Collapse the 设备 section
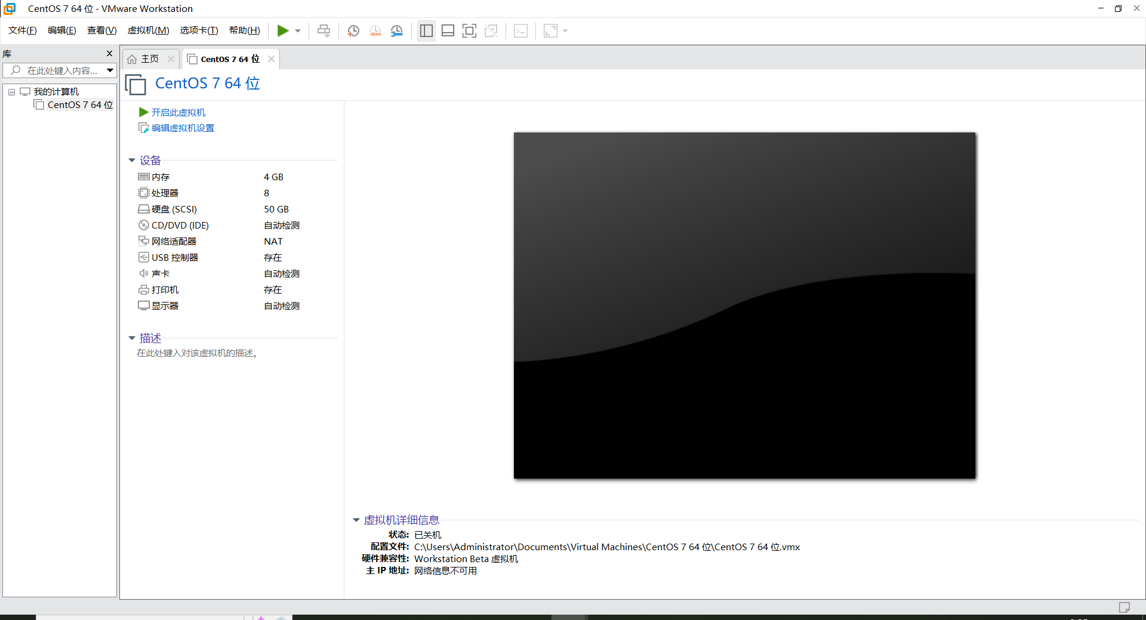The height and width of the screenshot is (620, 1146). [x=132, y=161]
